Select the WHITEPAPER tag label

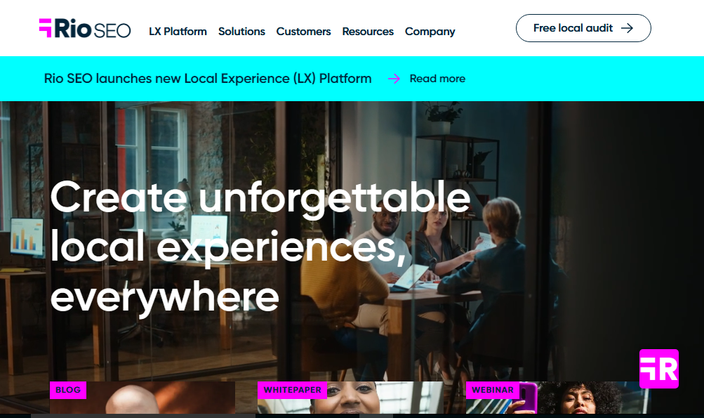[x=292, y=390]
